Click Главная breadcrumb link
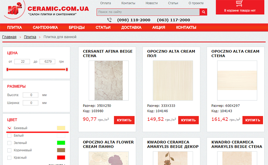The image size is (268, 165). (x=9, y=37)
